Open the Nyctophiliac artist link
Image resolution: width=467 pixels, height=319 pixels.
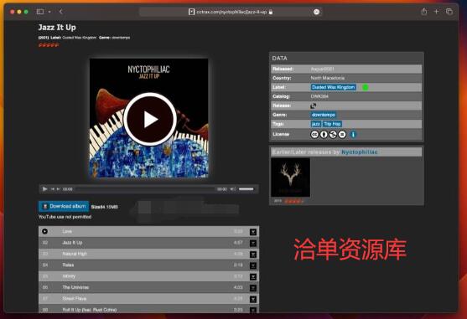[359, 152]
